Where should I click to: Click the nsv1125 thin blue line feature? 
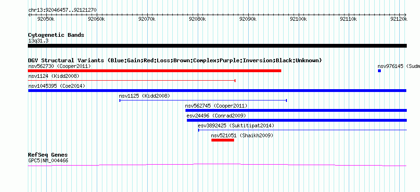[x=203, y=100]
